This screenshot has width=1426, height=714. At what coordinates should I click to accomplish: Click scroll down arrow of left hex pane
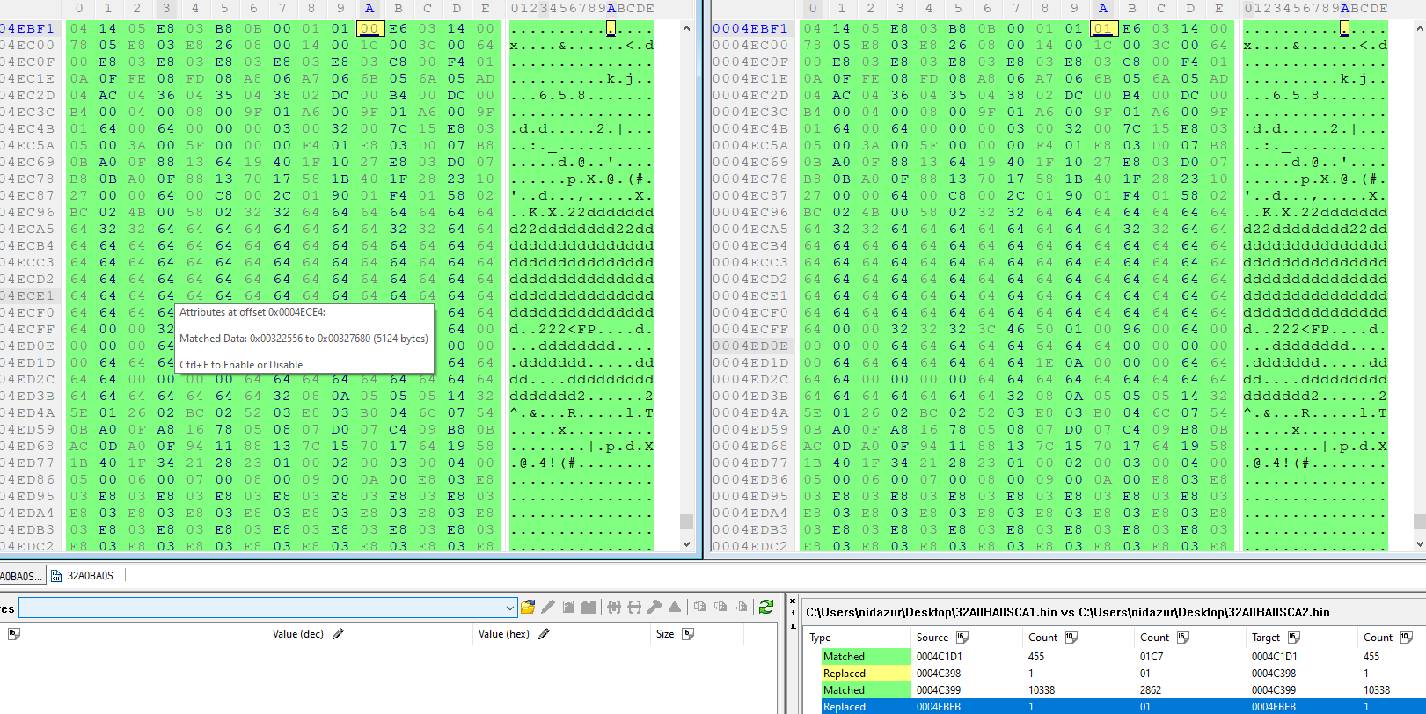pos(687,544)
